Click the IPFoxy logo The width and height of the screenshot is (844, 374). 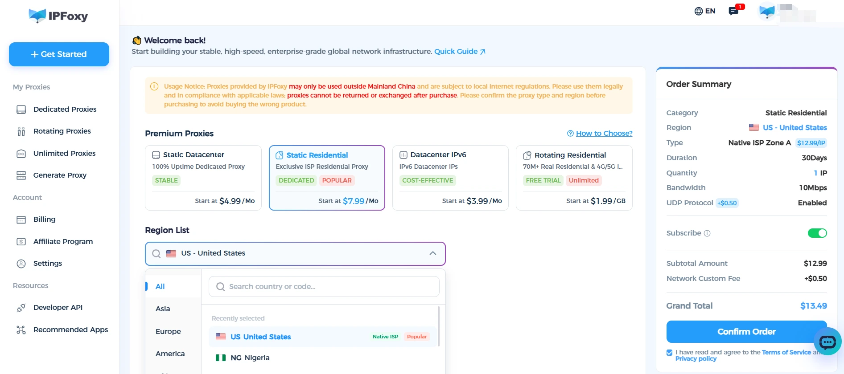[x=58, y=16]
